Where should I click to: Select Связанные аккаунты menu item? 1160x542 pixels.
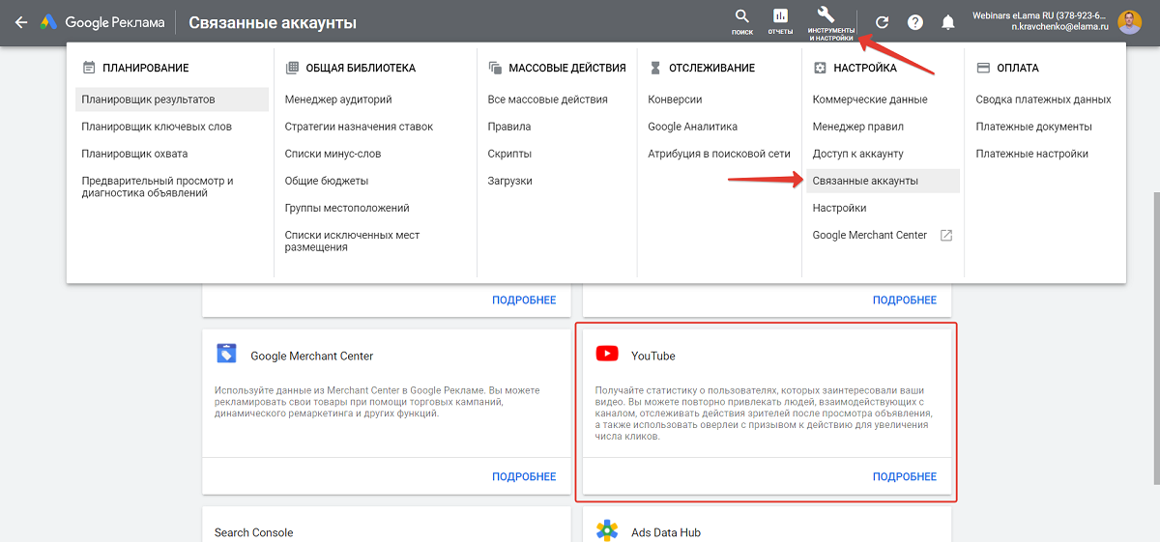883,181
